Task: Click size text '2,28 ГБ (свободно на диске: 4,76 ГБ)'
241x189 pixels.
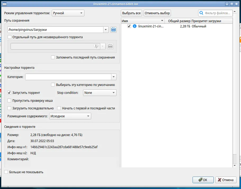Action: pos(56,135)
